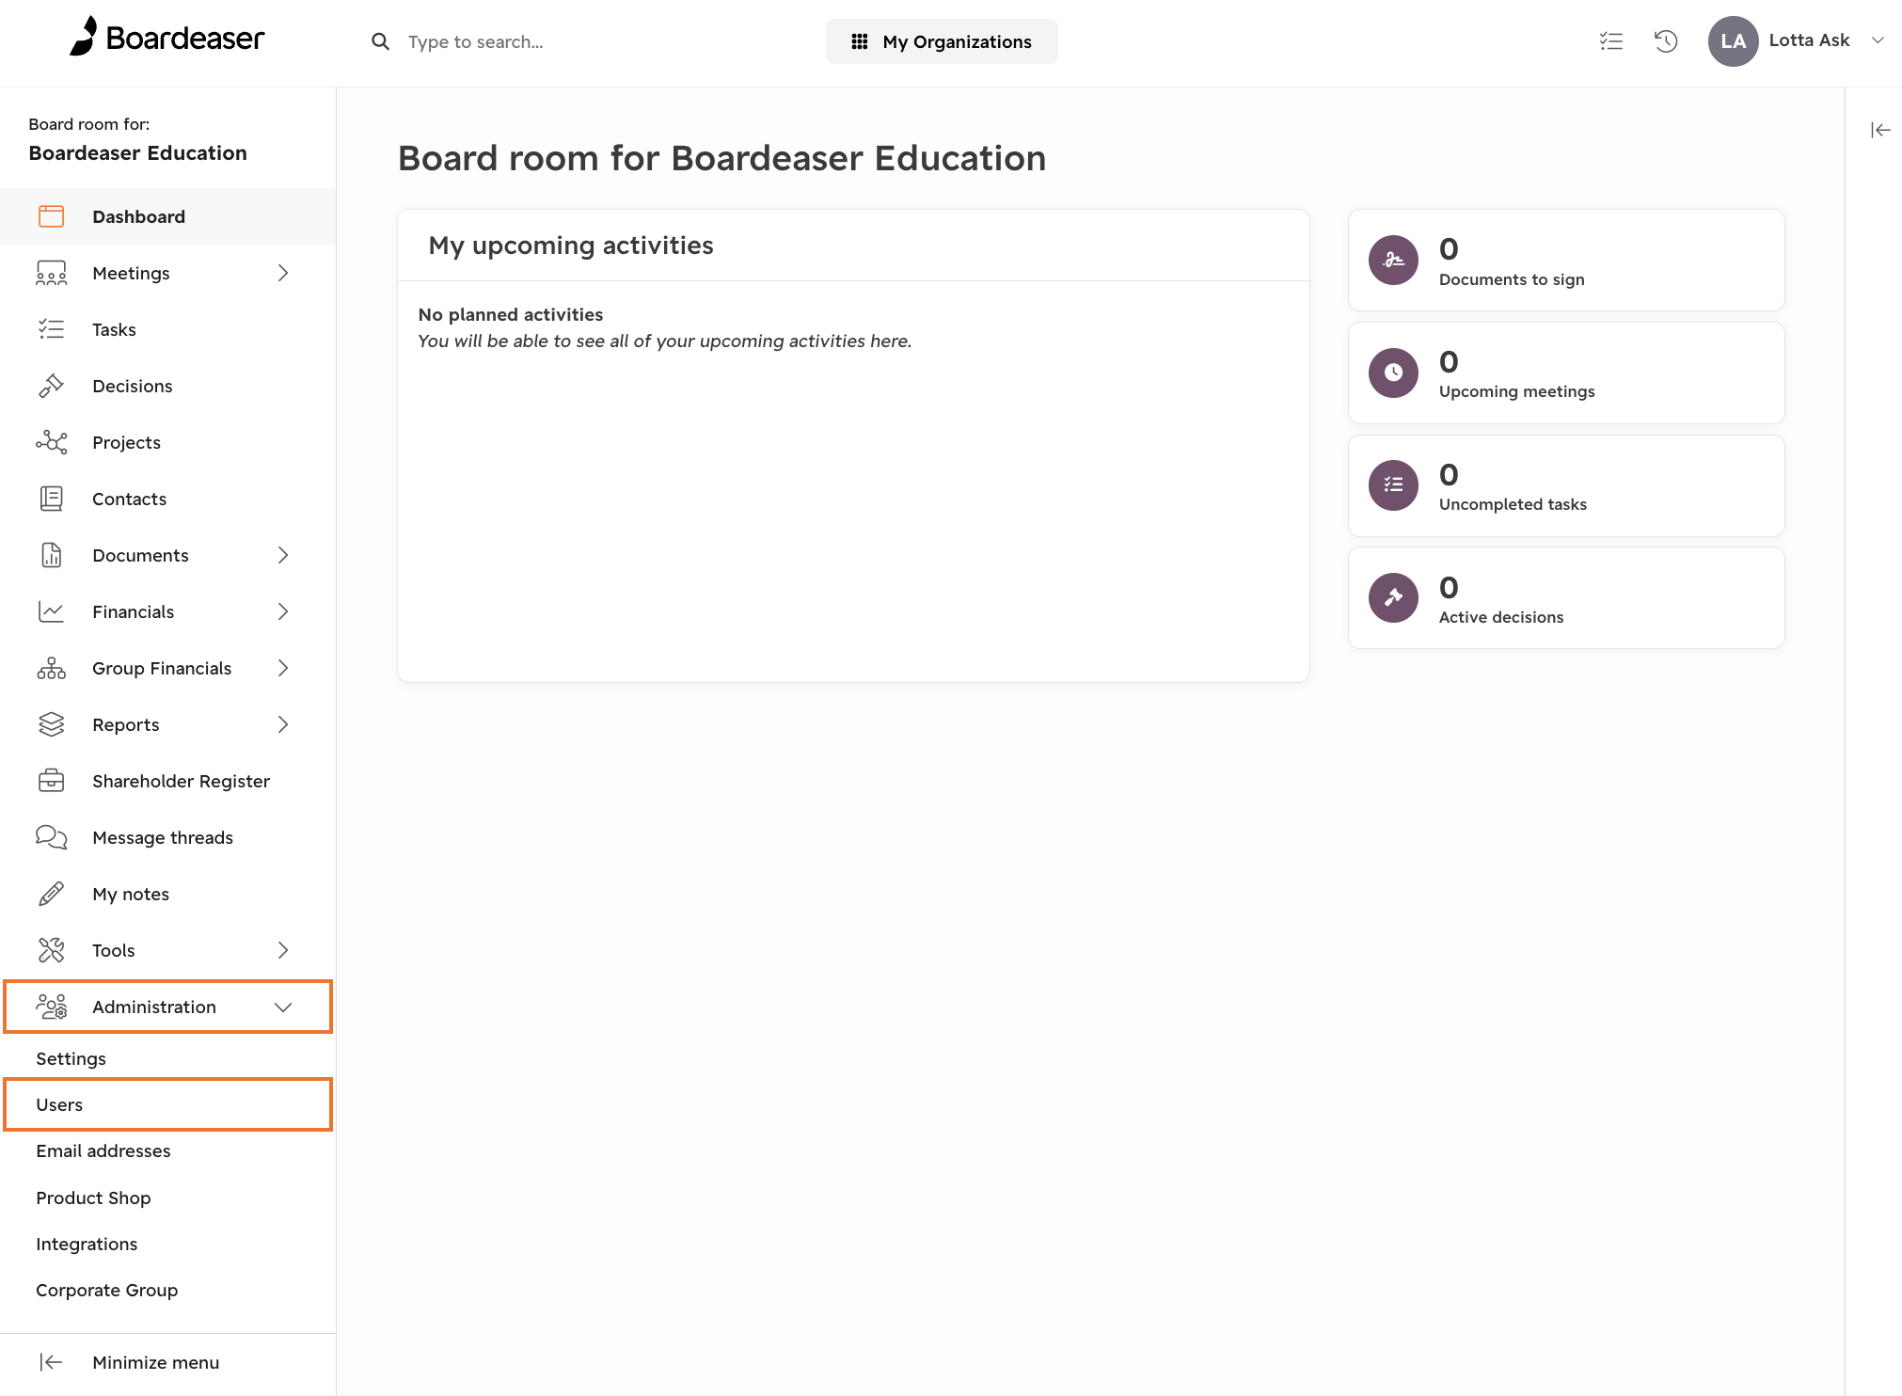Click the Shareholder Register briefcase icon
The height and width of the screenshot is (1396, 1902).
coord(51,781)
